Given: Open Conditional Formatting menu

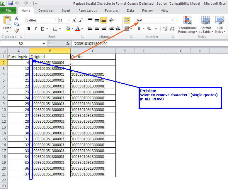Looking at the screenshot, I should (188, 25).
